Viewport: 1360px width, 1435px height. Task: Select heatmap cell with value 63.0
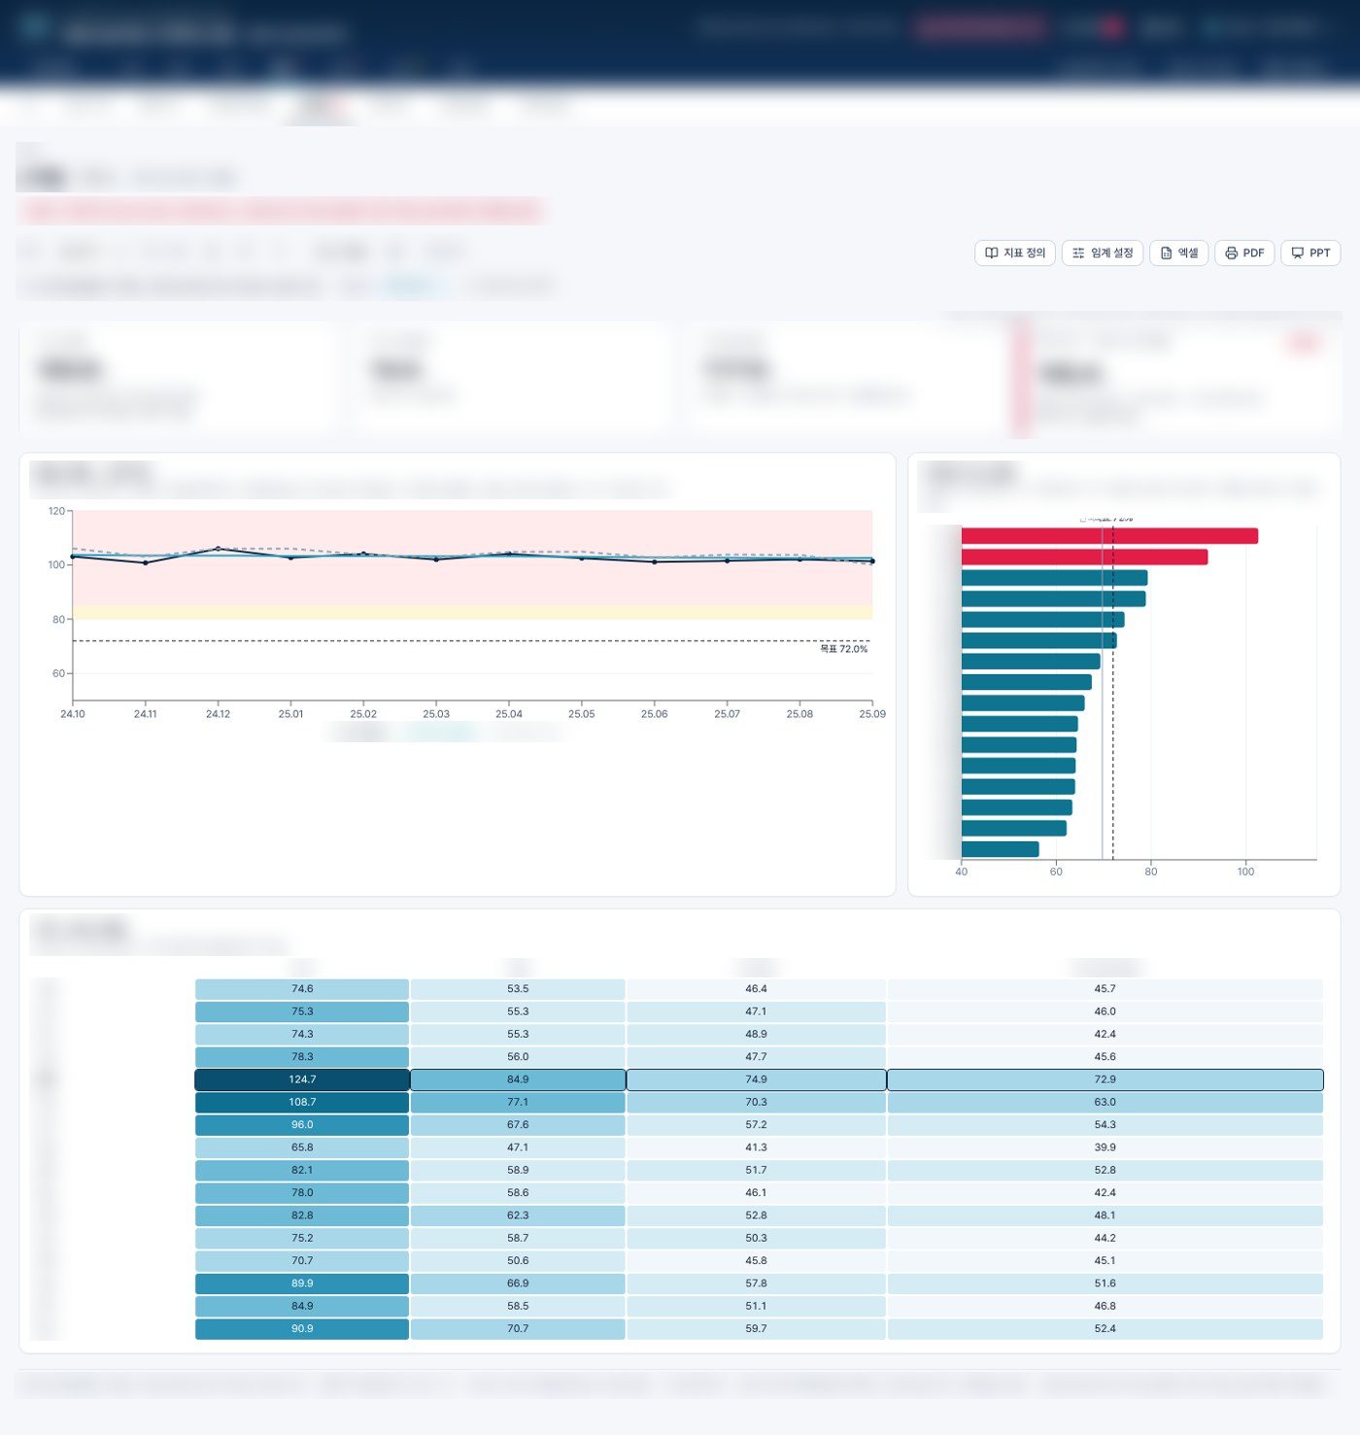coord(1105,1102)
